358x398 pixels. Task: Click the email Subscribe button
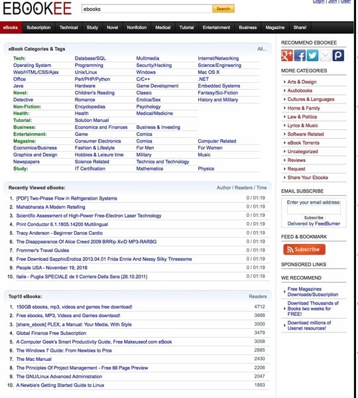coord(314,218)
